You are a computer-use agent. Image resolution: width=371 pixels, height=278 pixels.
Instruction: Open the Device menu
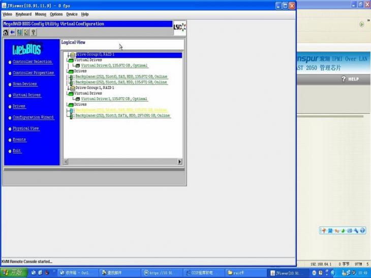(72, 14)
